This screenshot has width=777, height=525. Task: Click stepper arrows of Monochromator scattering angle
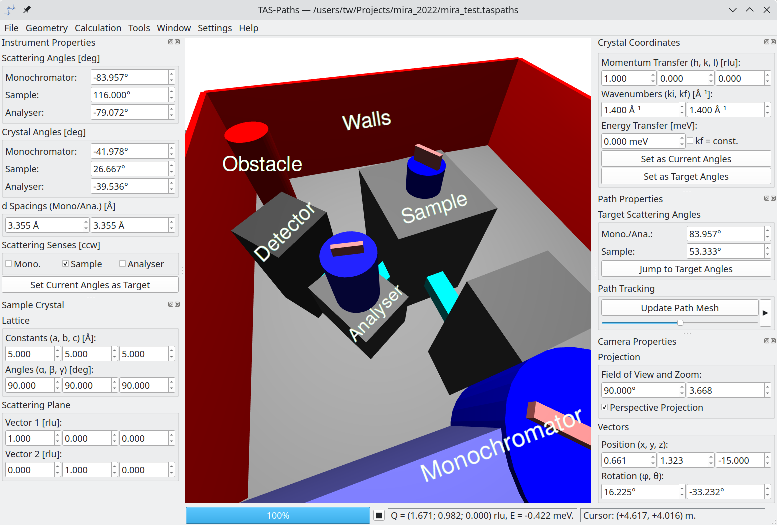172,77
